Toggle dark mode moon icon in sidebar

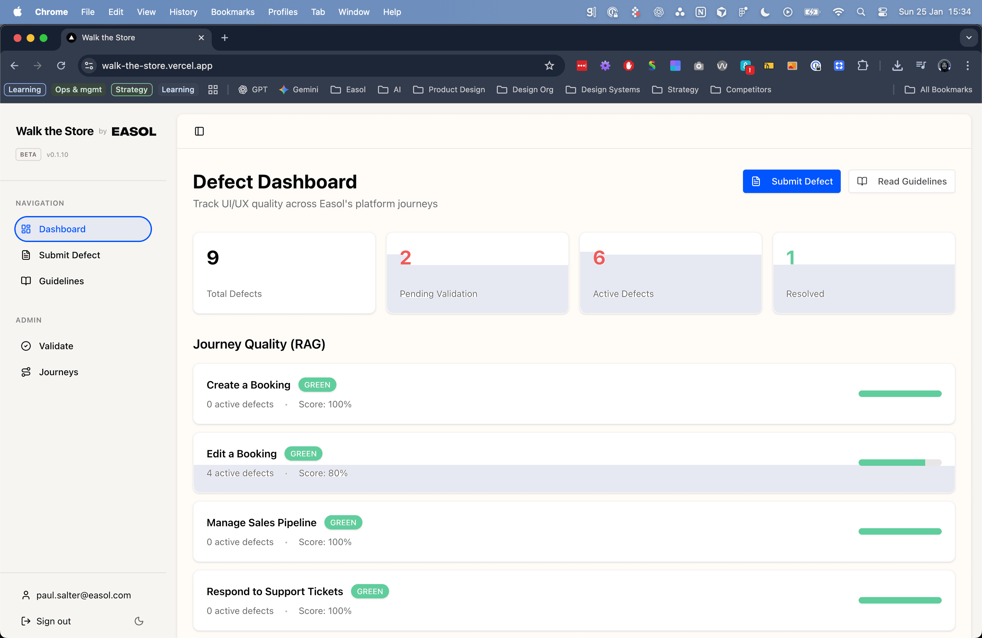[139, 621]
